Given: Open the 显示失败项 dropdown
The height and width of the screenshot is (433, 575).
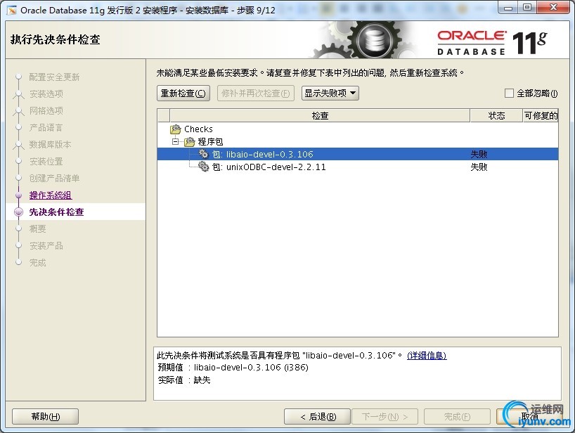Looking at the screenshot, I should point(330,93).
